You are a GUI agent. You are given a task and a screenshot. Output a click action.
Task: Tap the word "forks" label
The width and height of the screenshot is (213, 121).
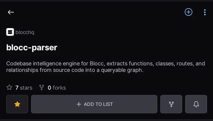tap(59, 88)
